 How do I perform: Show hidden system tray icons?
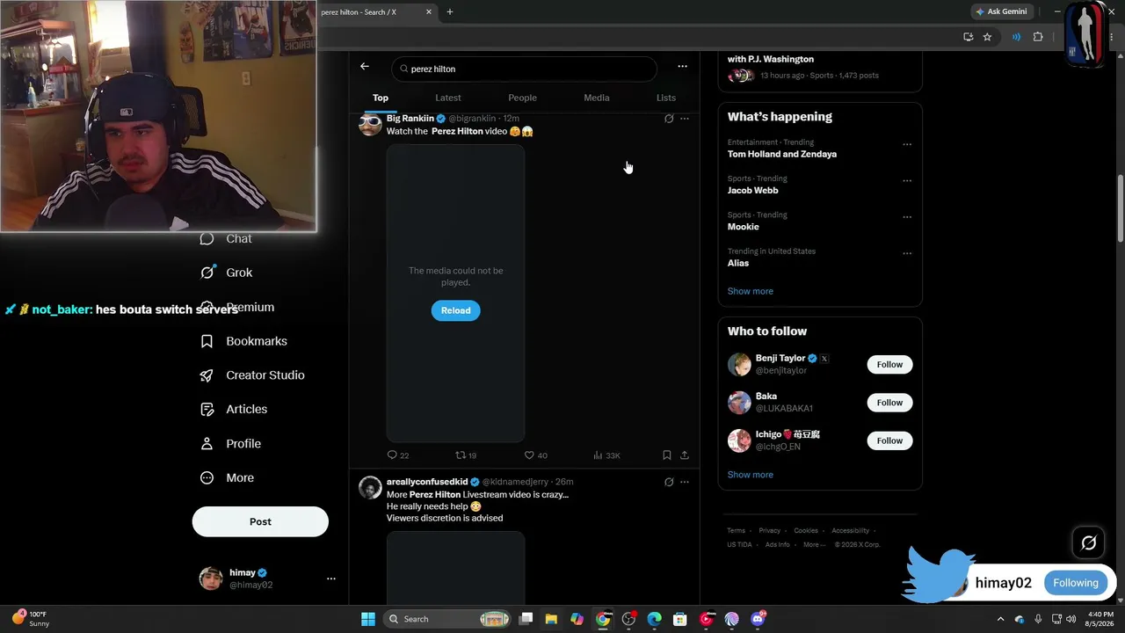[1000, 619]
